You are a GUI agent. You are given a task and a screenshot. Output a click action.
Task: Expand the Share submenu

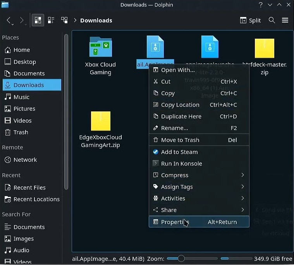pyautogui.click(x=199, y=210)
